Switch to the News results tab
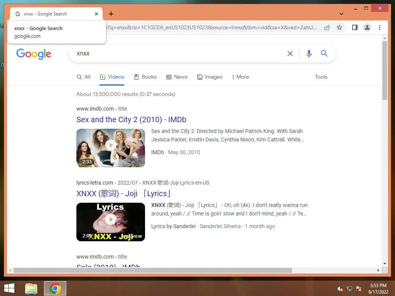This screenshot has width=395, height=296. (177, 77)
